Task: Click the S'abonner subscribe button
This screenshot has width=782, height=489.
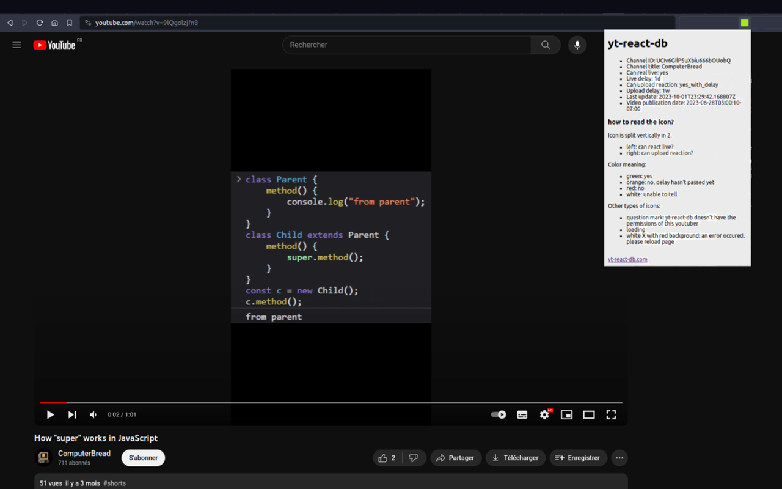Action: (x=143, y=458)
